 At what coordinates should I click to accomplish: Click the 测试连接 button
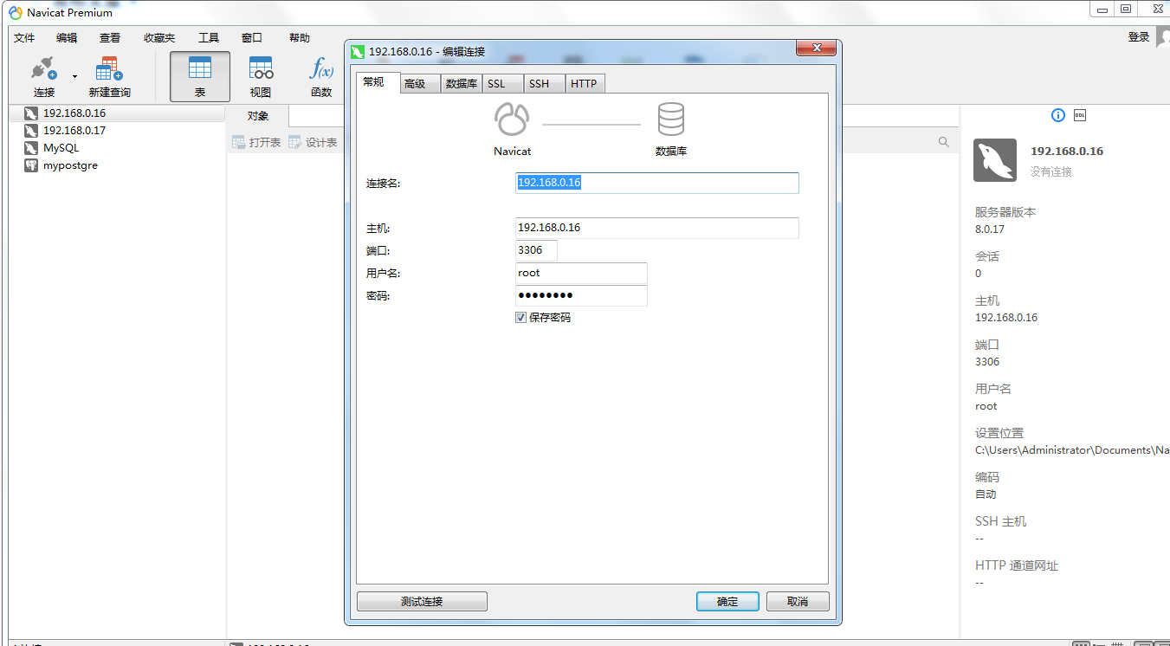coord(422,602)
